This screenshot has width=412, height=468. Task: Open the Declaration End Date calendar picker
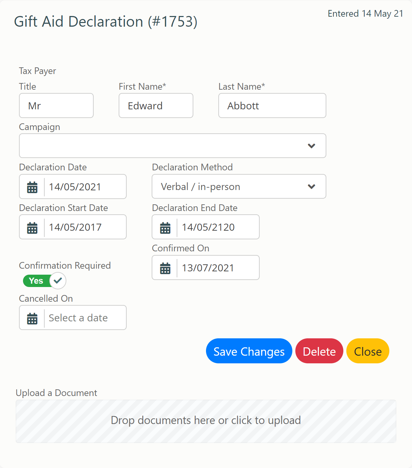click(x=165, y=227)
